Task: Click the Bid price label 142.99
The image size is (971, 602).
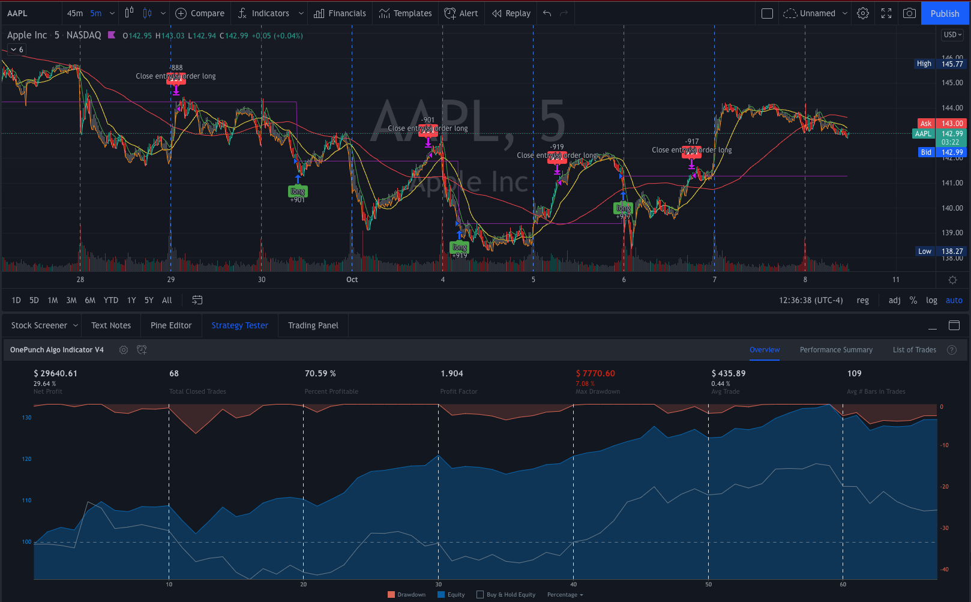Action: click(952, 152)
